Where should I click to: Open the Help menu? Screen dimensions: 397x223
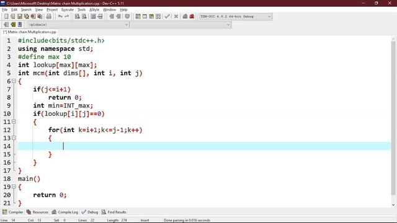coord(123,10)
